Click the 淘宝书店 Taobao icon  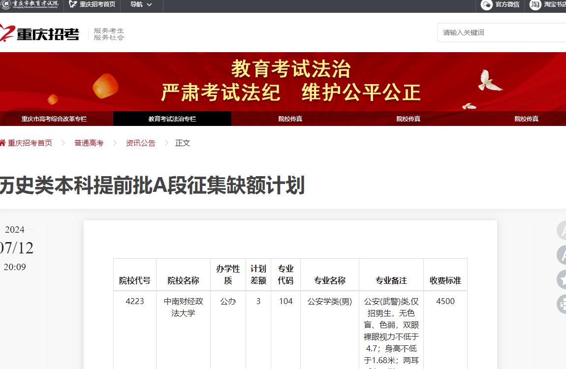point(535,5)
